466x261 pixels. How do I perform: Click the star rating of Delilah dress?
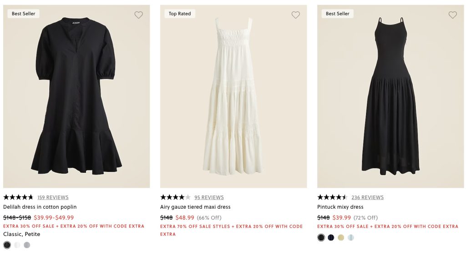(18, 197)
